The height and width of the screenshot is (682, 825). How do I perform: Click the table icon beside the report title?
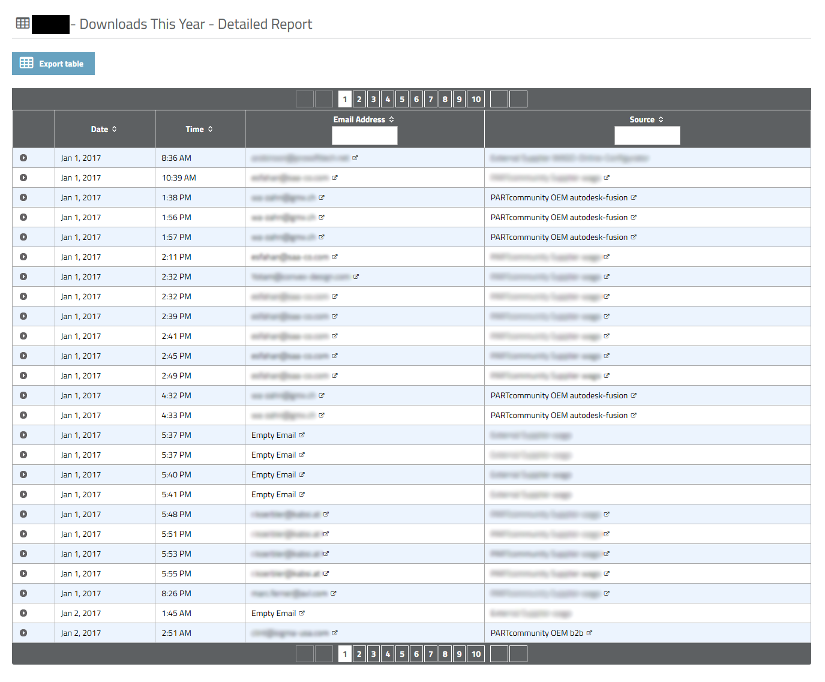click(x=22, y=23)
